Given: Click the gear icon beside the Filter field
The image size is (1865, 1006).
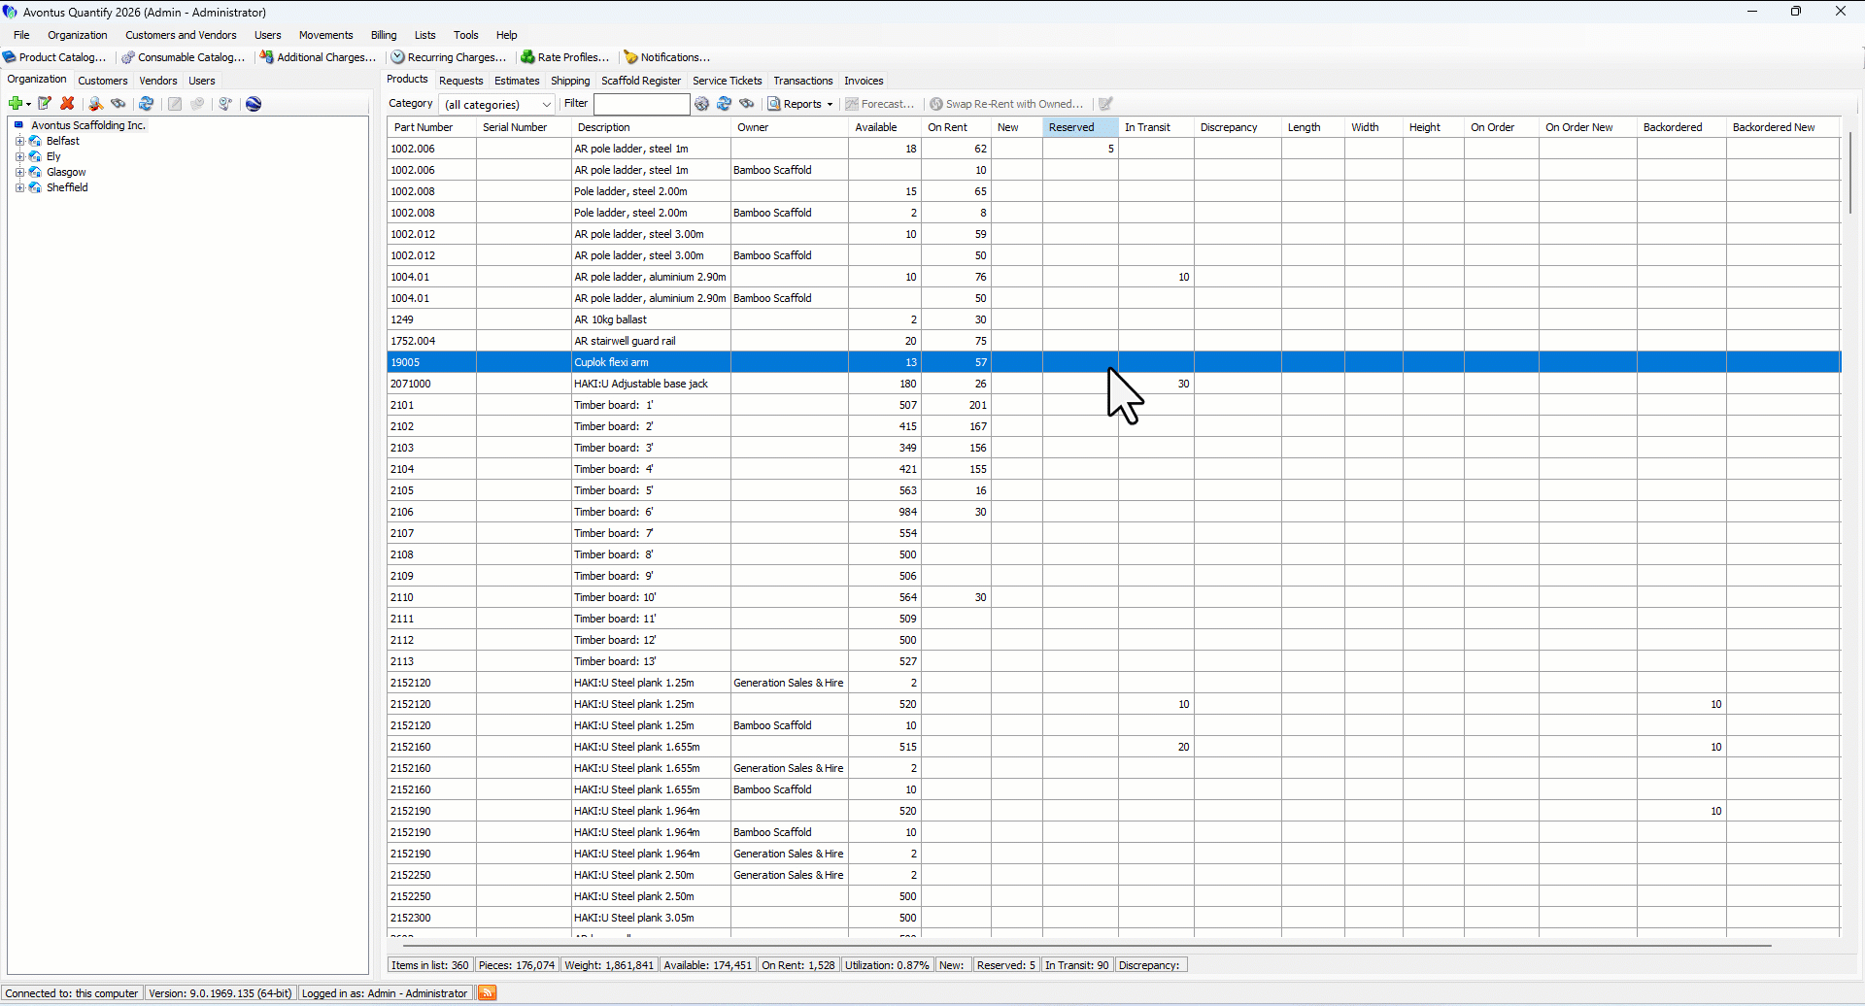Looking at the screenshot, I should click(x=702, y=104).
